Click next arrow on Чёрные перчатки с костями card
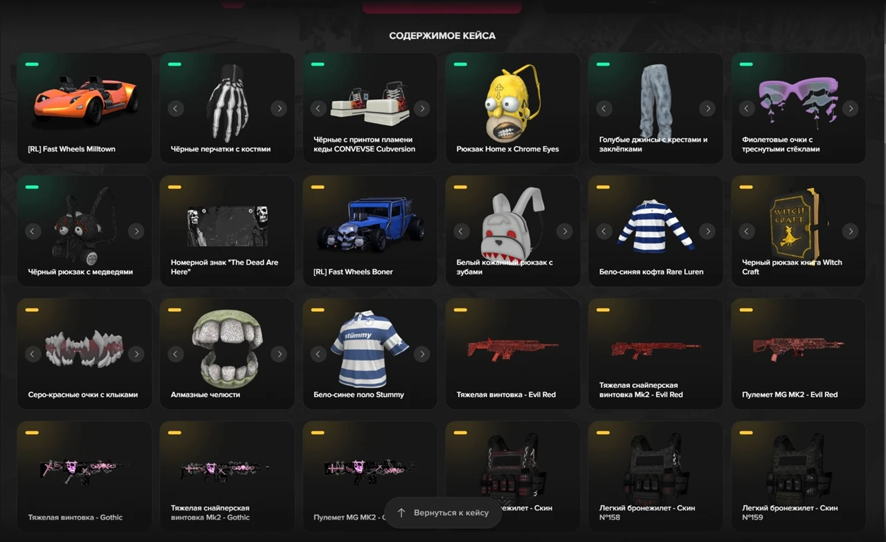Screen dimensions: 886x542 [x=278, y=109]
